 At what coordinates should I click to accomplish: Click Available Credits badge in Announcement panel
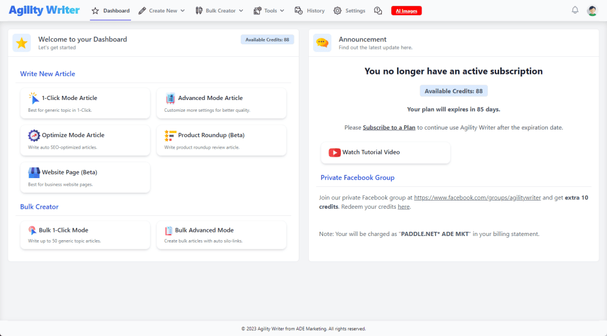453,91
